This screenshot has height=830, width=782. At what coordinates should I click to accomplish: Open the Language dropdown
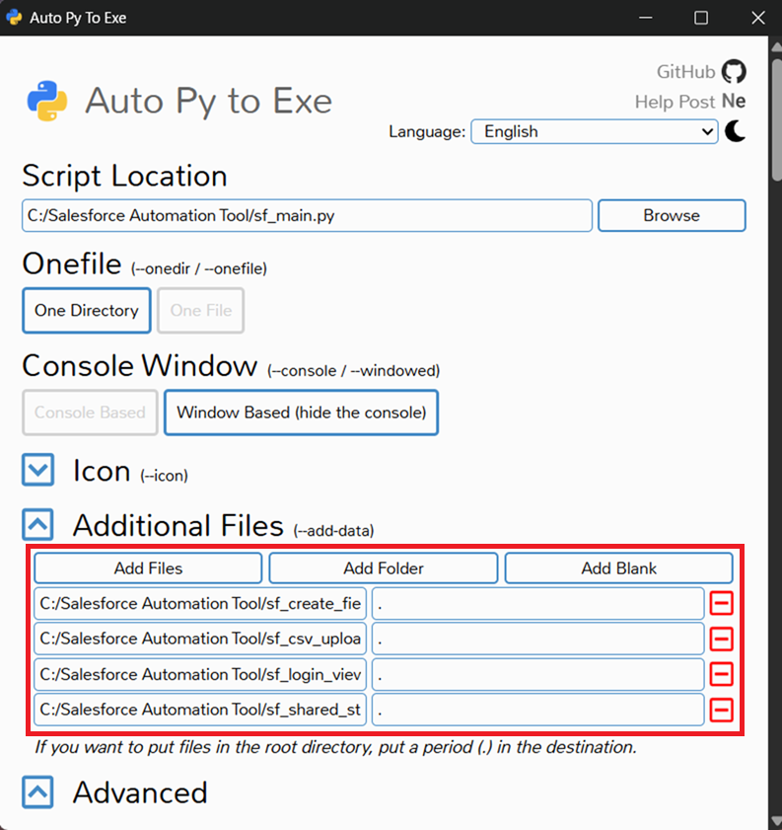pos(595,131)
